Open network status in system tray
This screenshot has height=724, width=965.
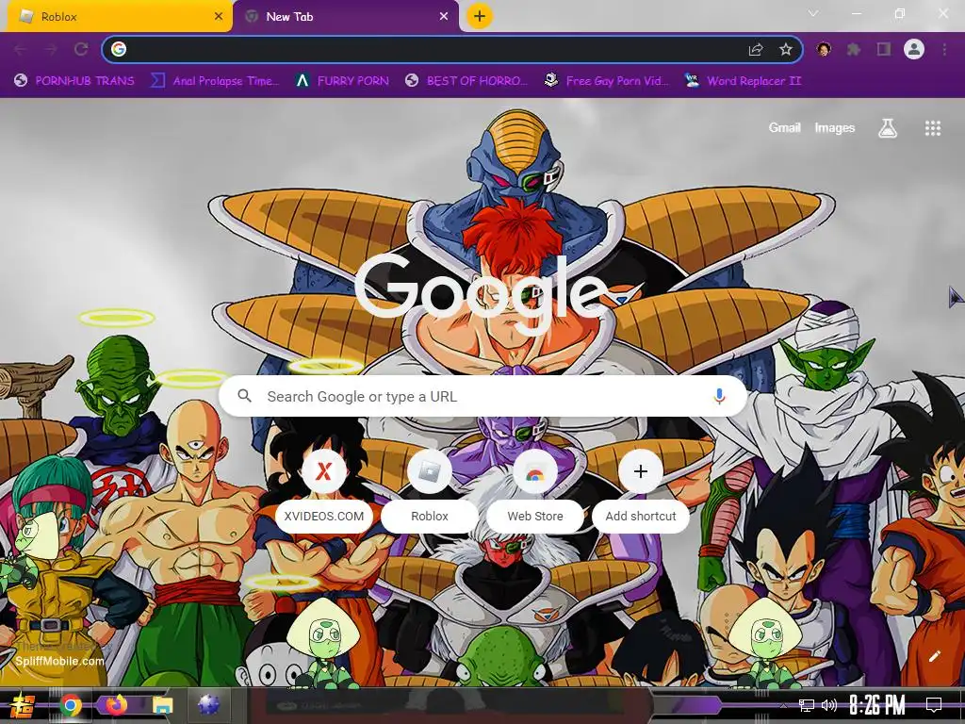pos(807,705)
